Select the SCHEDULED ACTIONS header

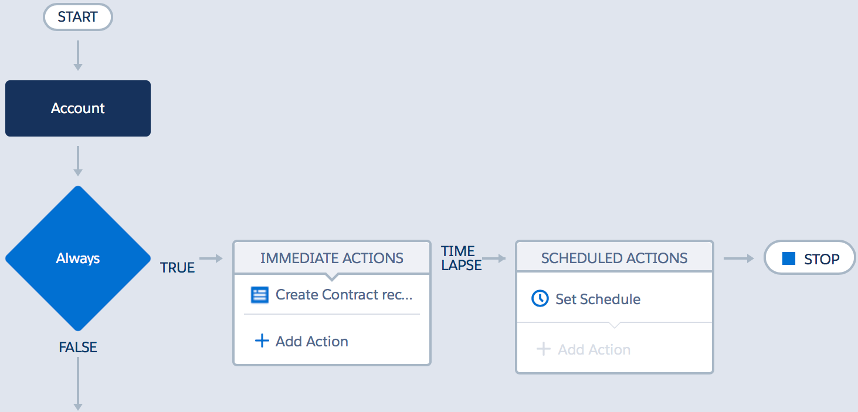[x=614, y=258]
